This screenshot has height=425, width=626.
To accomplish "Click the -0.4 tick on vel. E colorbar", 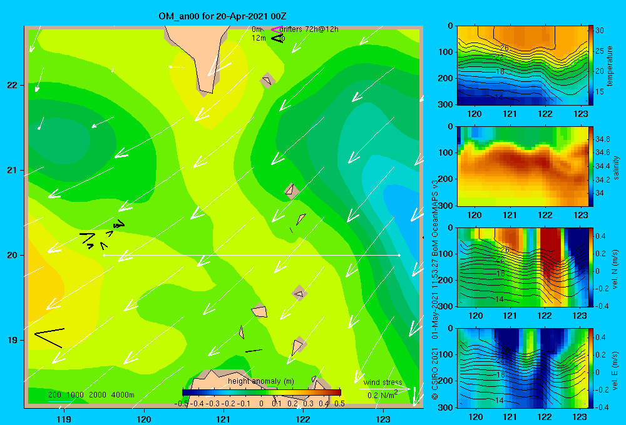I will pyautogui.click(x=602, y=407).
